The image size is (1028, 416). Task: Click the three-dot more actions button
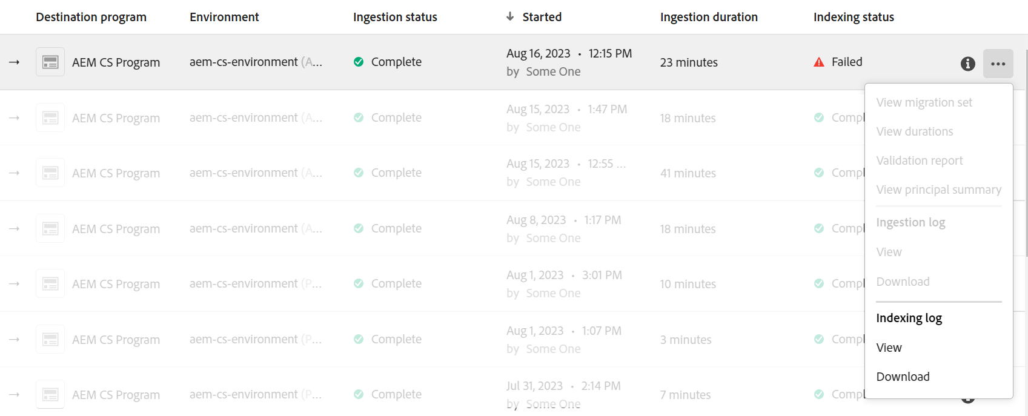[998, 64]
